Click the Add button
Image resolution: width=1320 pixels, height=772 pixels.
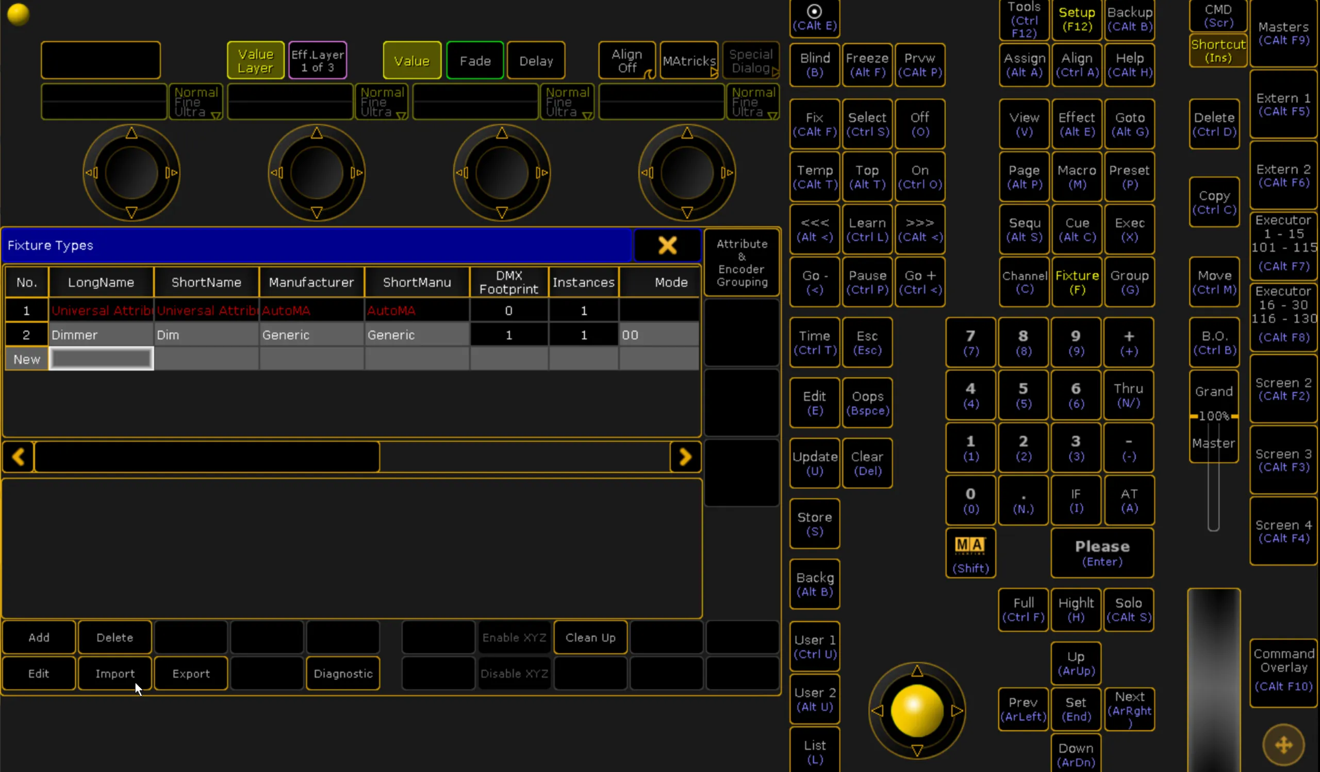pos(39,637)
